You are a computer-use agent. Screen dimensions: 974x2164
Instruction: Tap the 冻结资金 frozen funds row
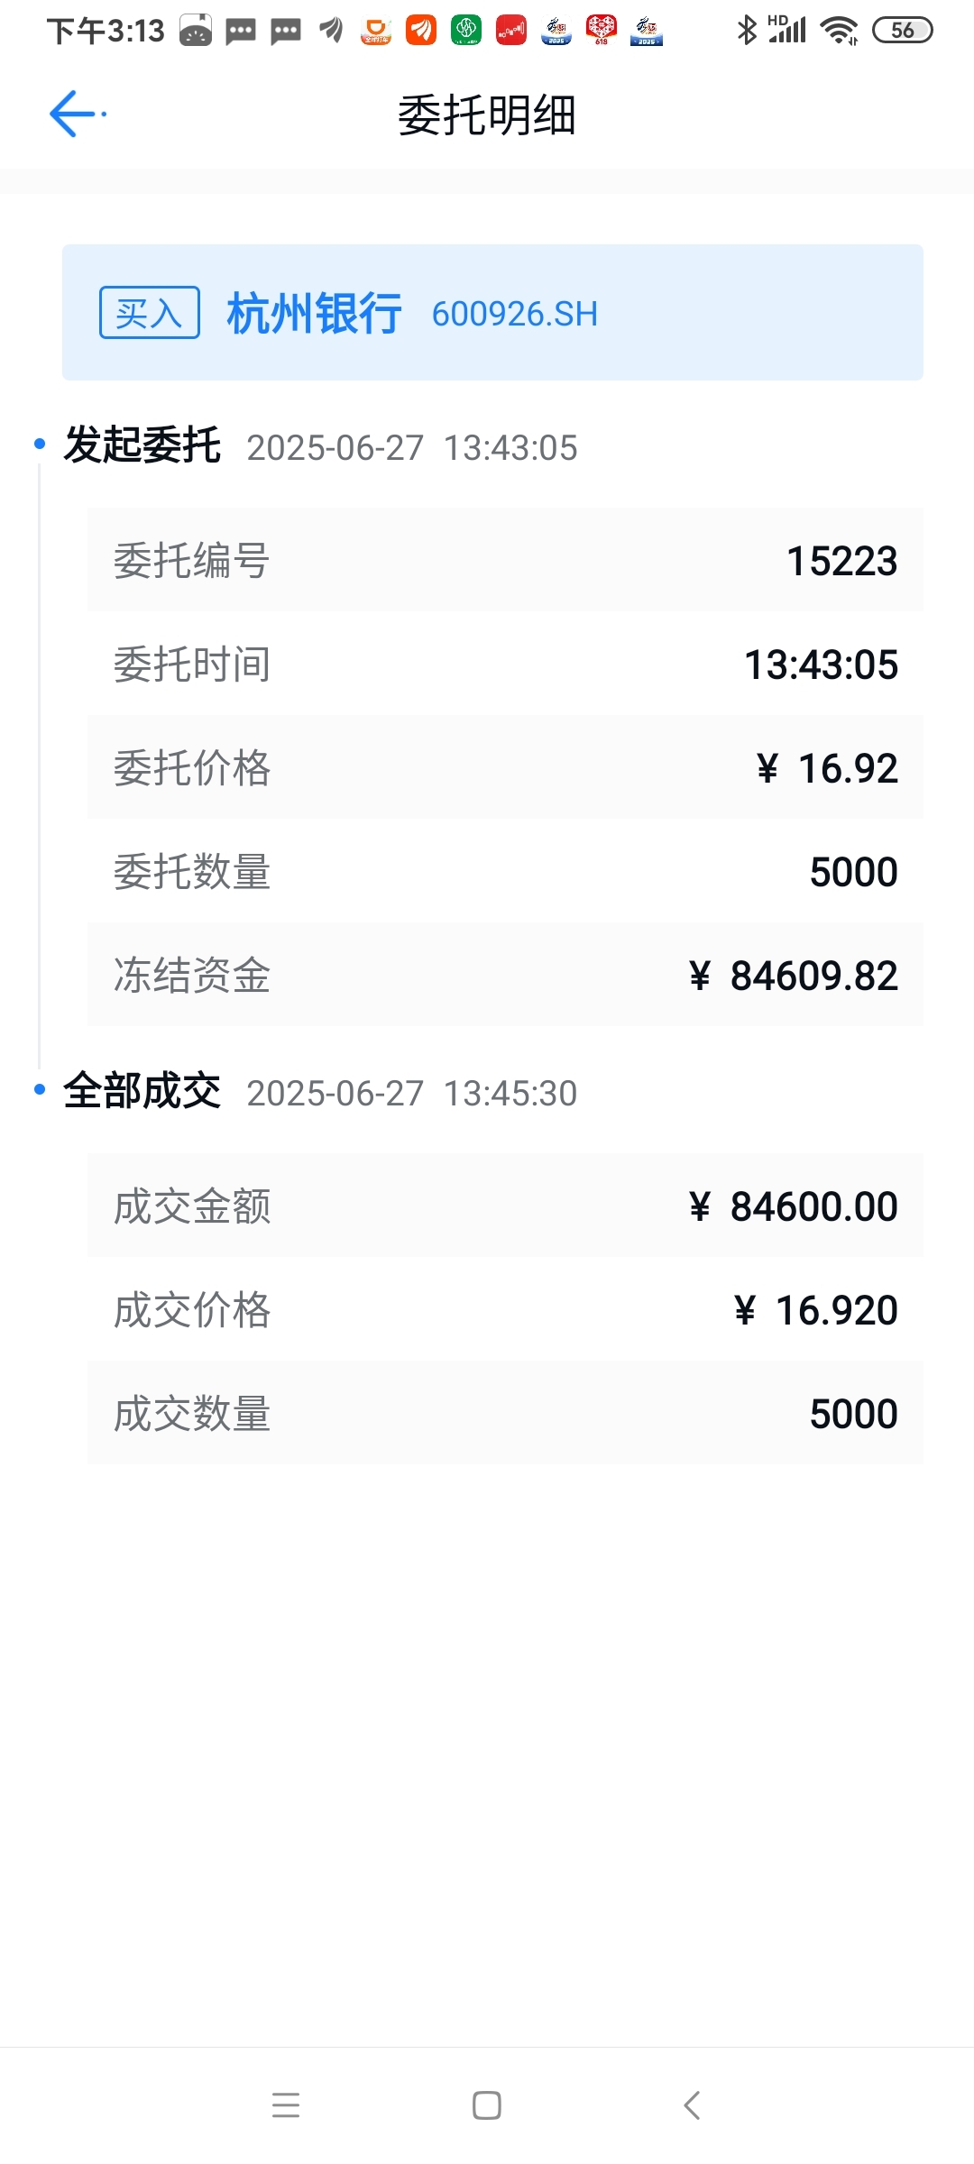point(505,975)
